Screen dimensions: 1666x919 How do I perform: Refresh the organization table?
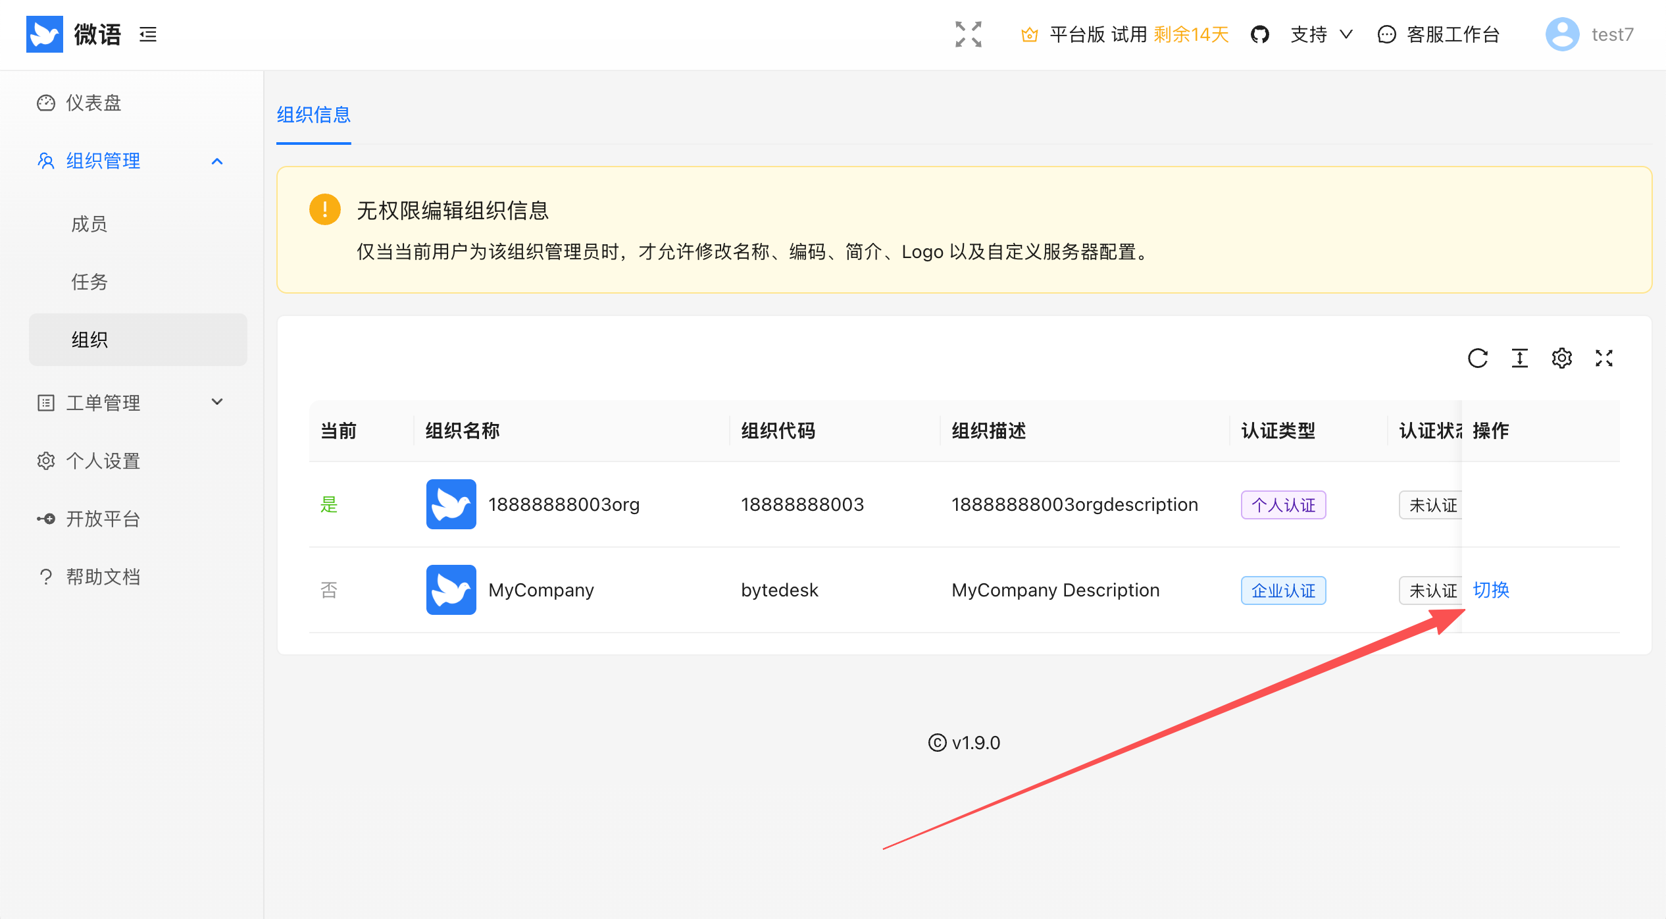click(x=1477, y=358)
